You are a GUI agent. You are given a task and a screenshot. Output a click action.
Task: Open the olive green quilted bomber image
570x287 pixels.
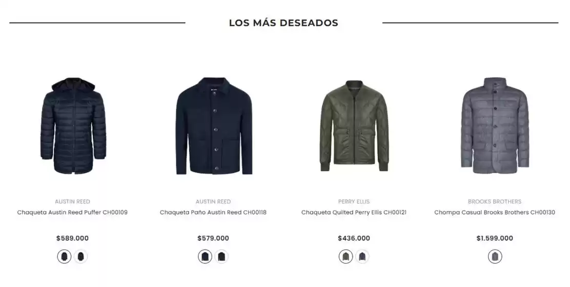354,126
